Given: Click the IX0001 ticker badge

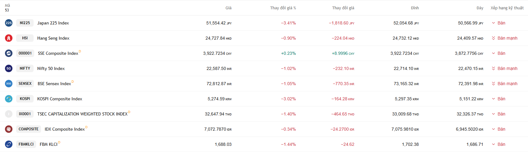Looking at the screenshot, I should tap(25, 114).
